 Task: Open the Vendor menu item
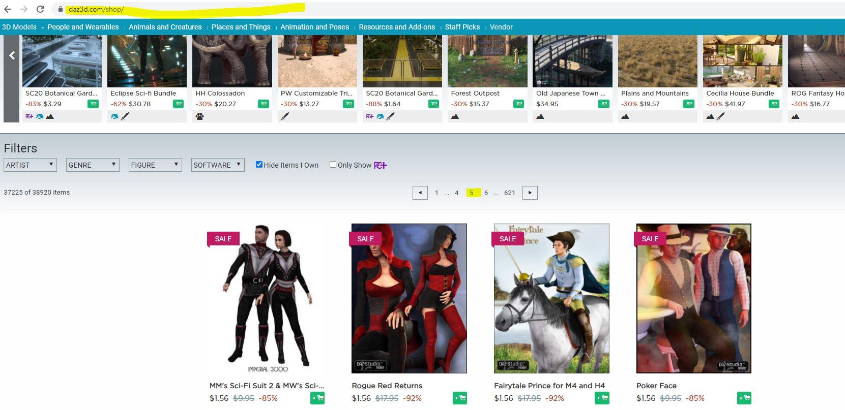point(501,27)
